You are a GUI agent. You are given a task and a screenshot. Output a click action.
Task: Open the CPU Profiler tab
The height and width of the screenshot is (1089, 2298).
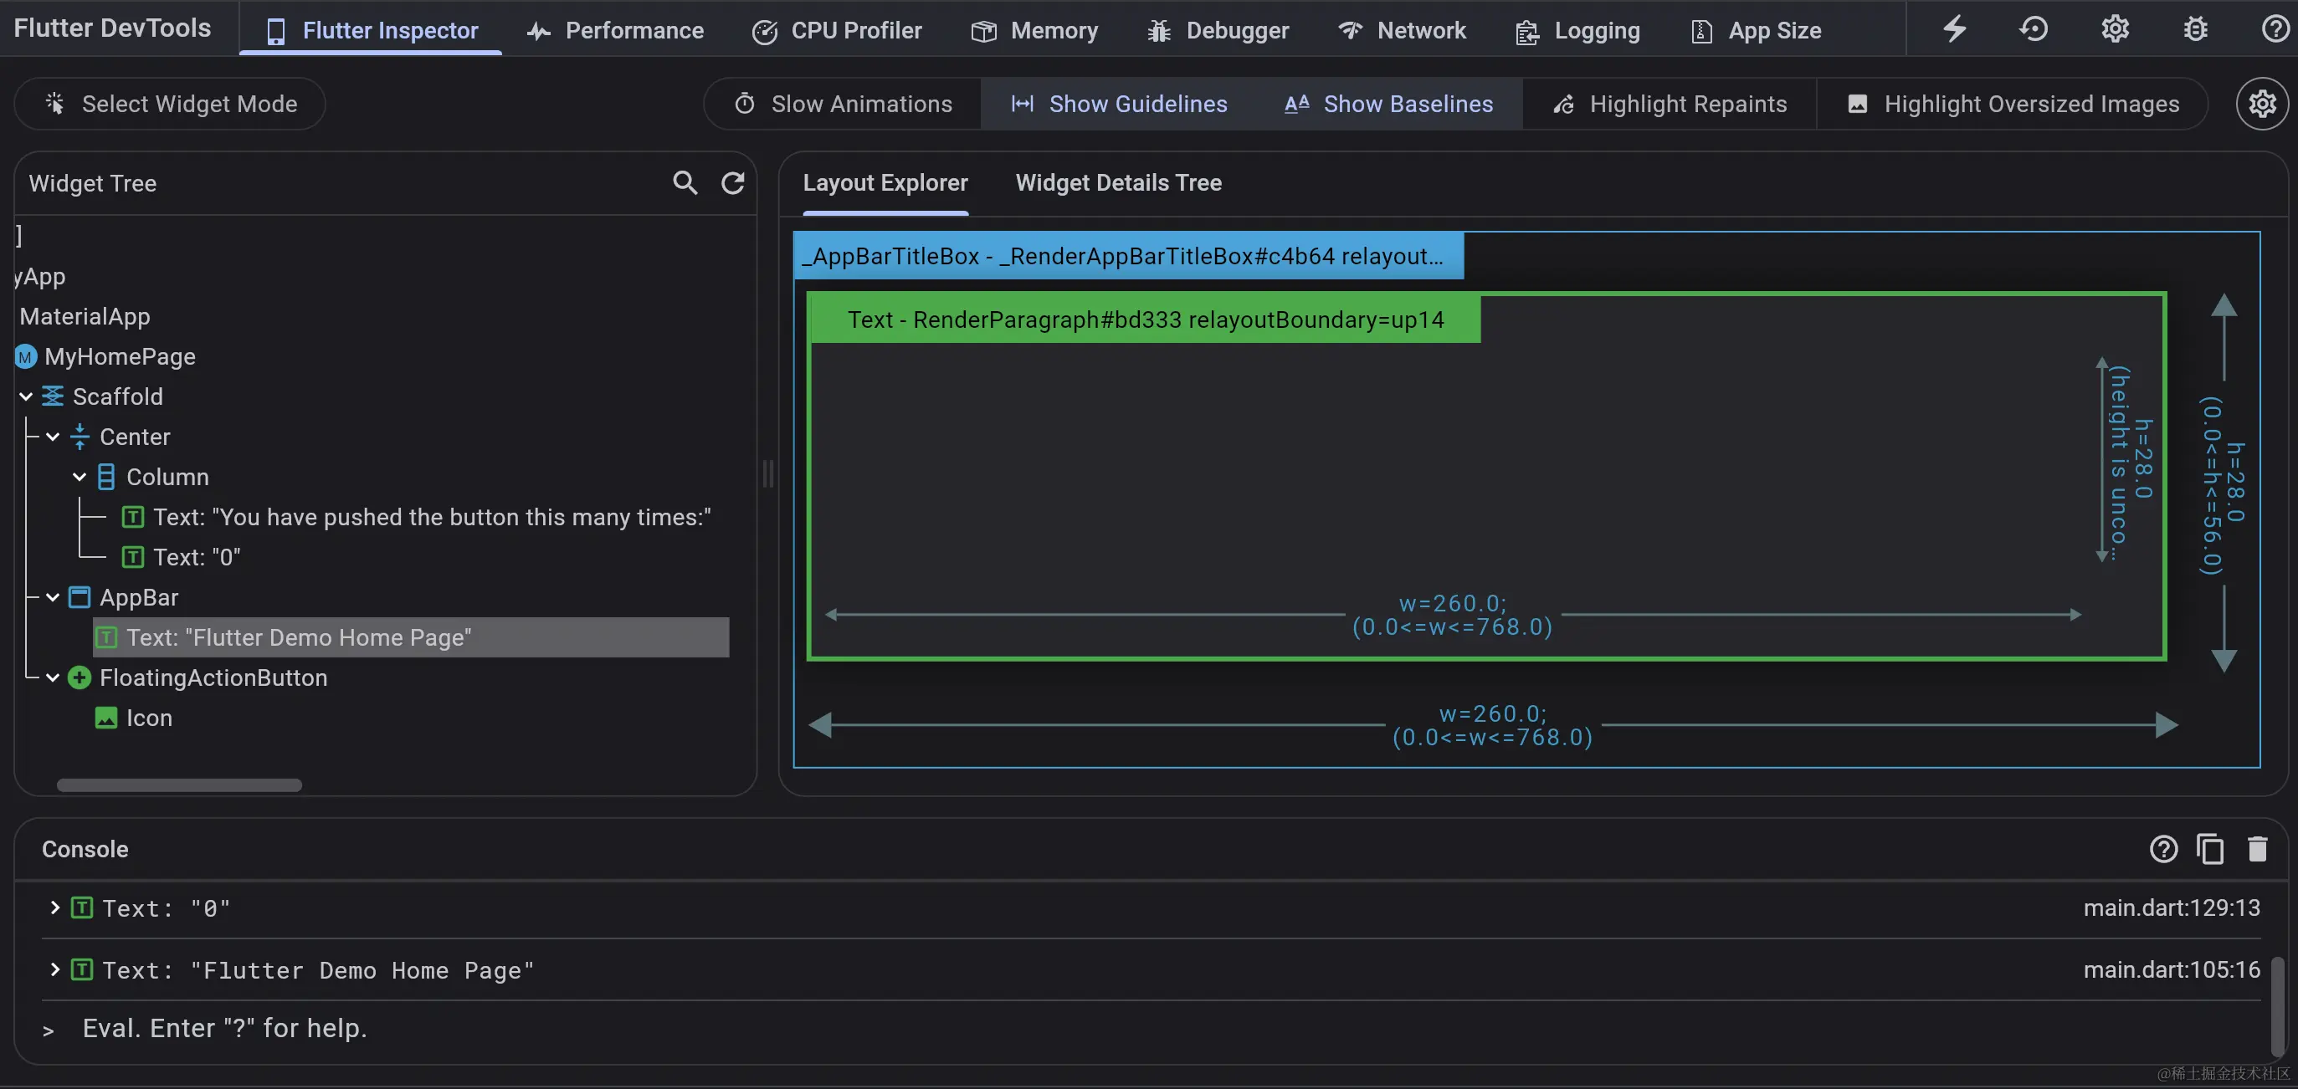coord(837,30)
